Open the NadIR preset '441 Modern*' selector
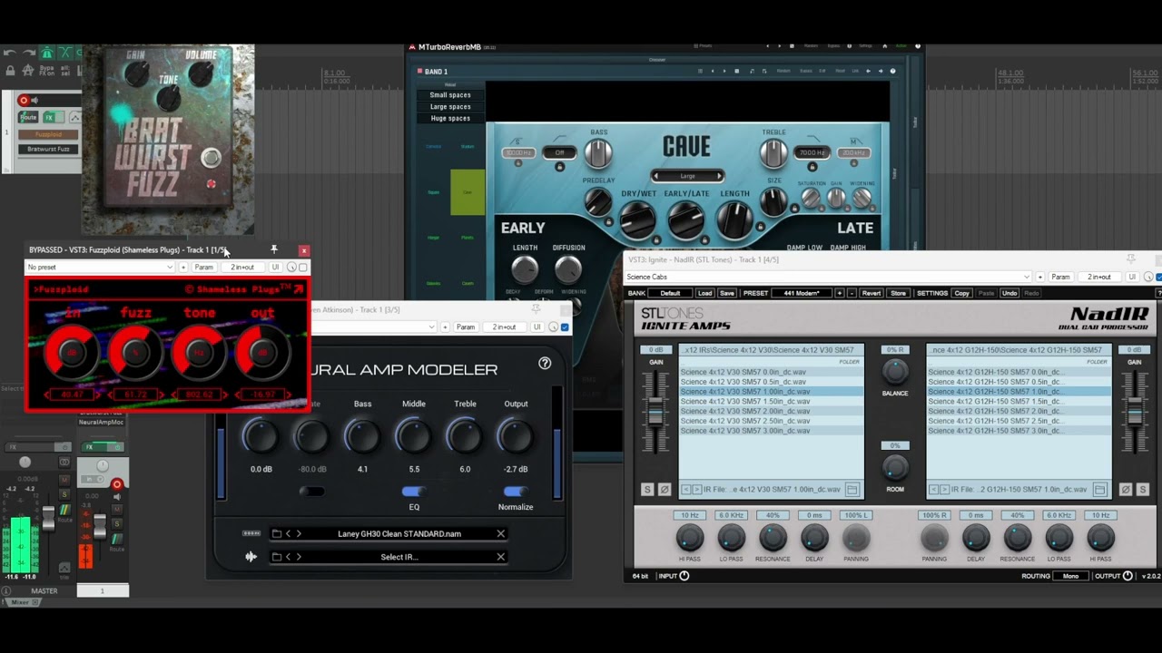The height and width of the screenshot is (653, 1162). [x=801, y=293]
